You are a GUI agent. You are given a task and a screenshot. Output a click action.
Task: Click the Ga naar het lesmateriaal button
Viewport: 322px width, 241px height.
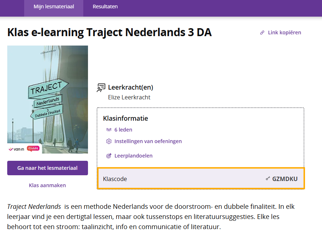(48, 168)
